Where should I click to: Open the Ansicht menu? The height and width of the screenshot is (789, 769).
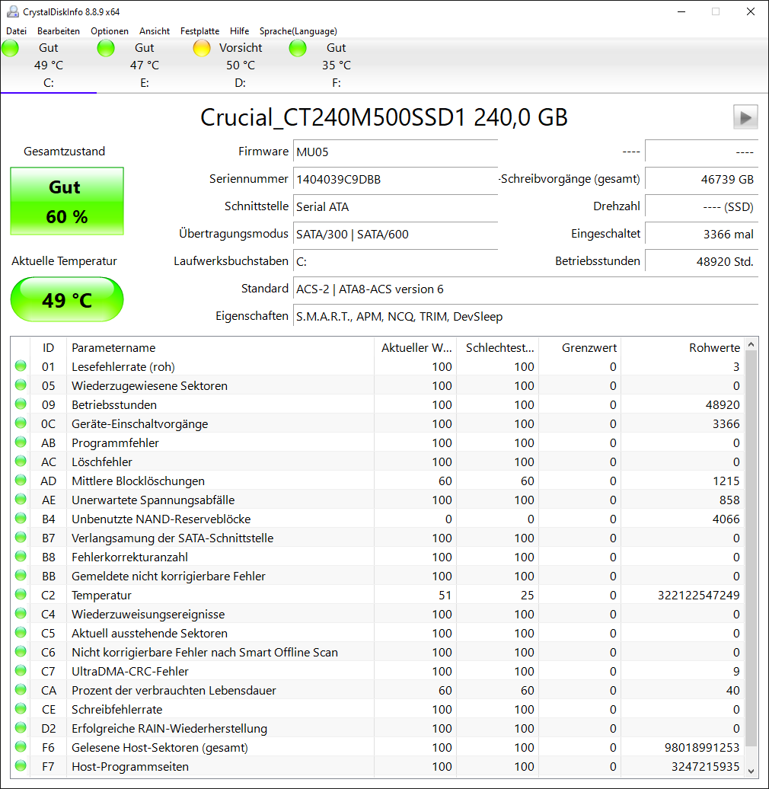155,31
